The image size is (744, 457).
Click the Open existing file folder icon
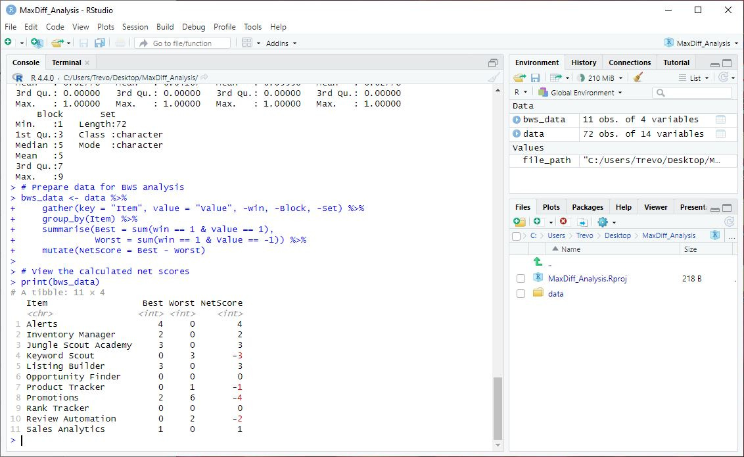tap(57, 43)
